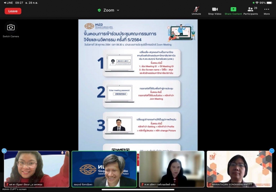
Task: Tap the home indicator bar
Action: [x=138, y=189]
